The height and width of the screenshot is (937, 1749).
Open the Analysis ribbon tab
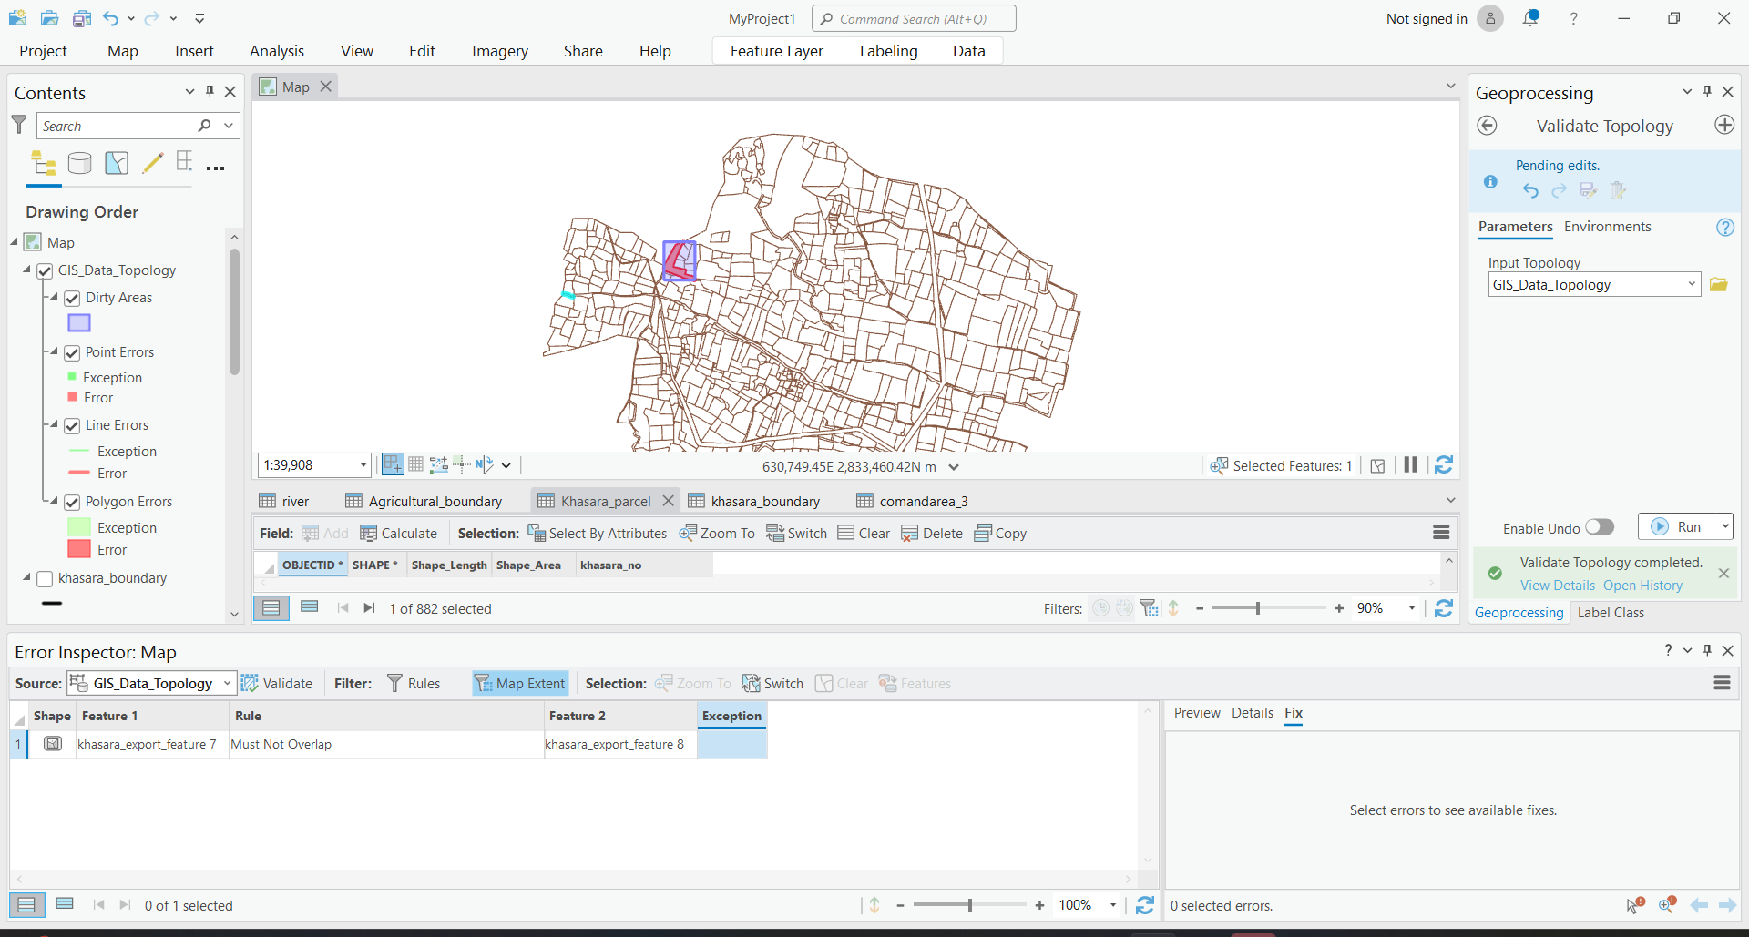coord(277,51)
